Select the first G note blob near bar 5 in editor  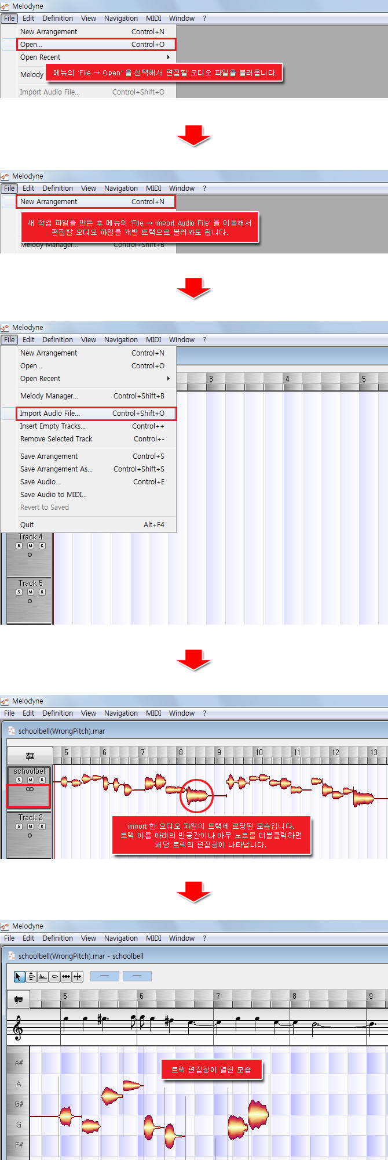[66, 1115]
